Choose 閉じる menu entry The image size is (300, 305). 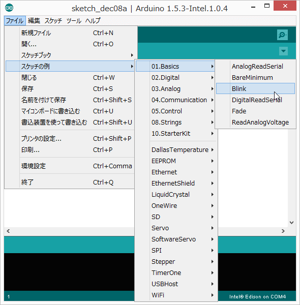(70, 78)
